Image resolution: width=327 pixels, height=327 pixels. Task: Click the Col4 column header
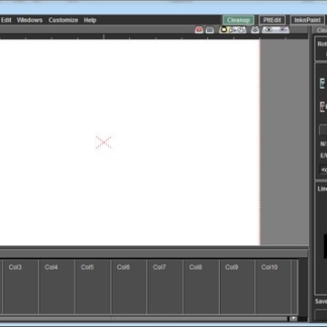click(x=51, y=267)
